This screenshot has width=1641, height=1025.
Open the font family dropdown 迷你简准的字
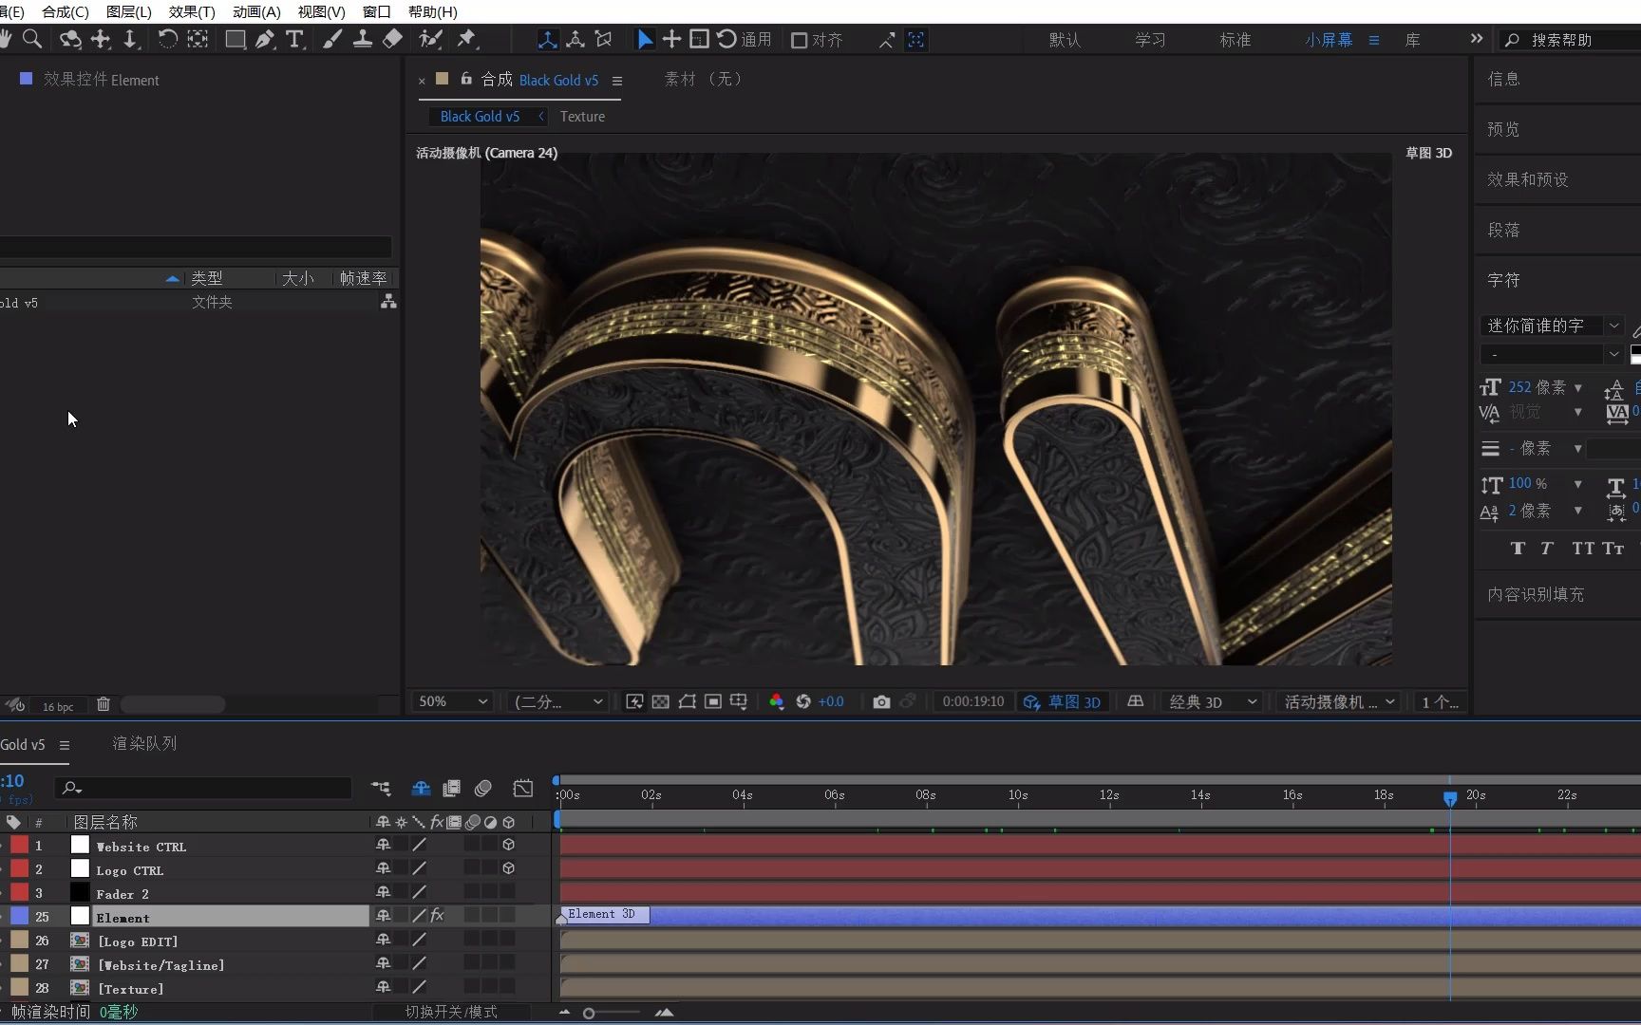click(x=1552, y=326)
